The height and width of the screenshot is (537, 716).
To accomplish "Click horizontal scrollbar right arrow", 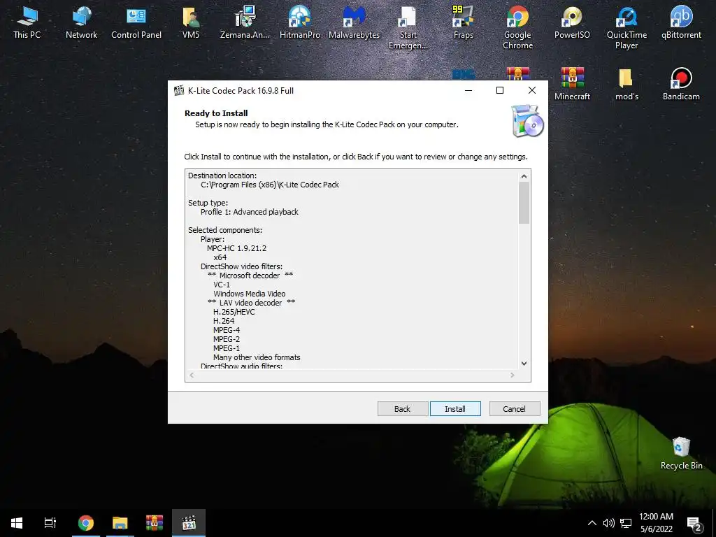I will 513,375.
